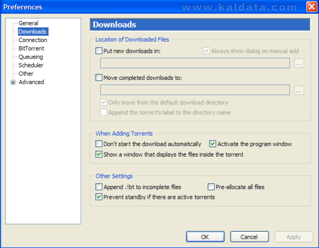This screenshot has width=319, height=248.
Task: Select the Advanced tree item
Action: (31, 82)
